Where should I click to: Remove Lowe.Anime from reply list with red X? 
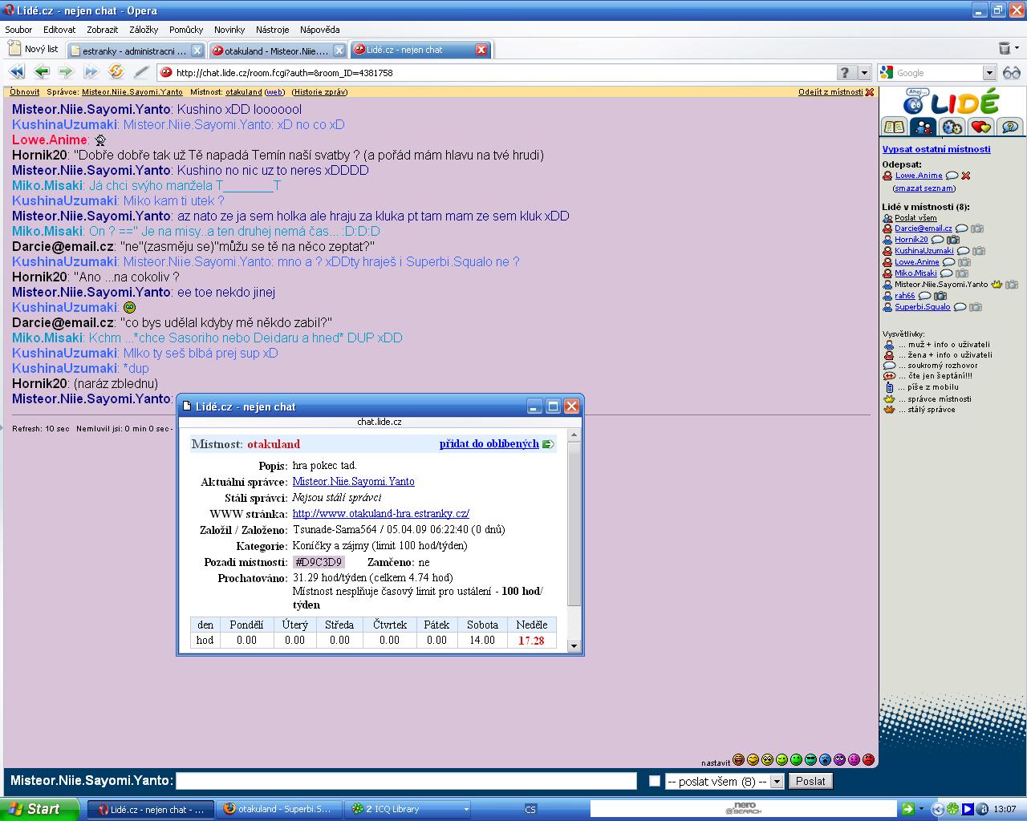(x=966, y=176)
